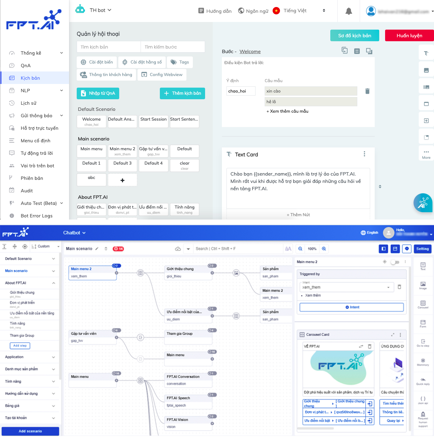Click the zoom in magnifier icon

324,249
